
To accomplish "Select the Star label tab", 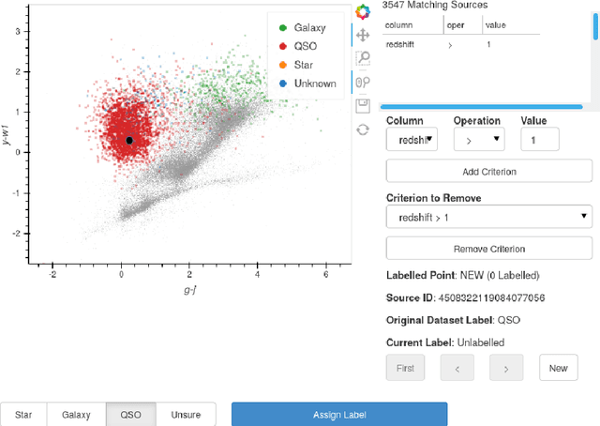I will click(22, 414).
